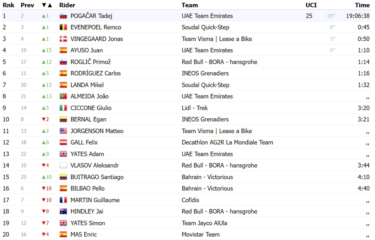Click the Portuguese flag next to ALMEIDA João
Screen dimensions: 375x240
click(63, 96)
